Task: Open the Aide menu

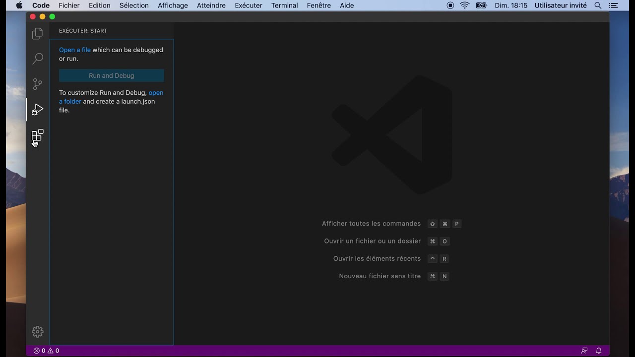Action: 347,5
